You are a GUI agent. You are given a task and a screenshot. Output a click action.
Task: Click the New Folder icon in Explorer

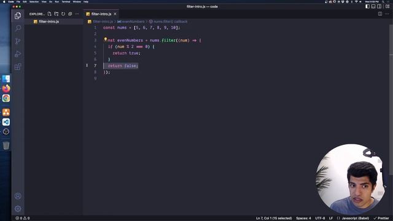click(x=56, y=14)
